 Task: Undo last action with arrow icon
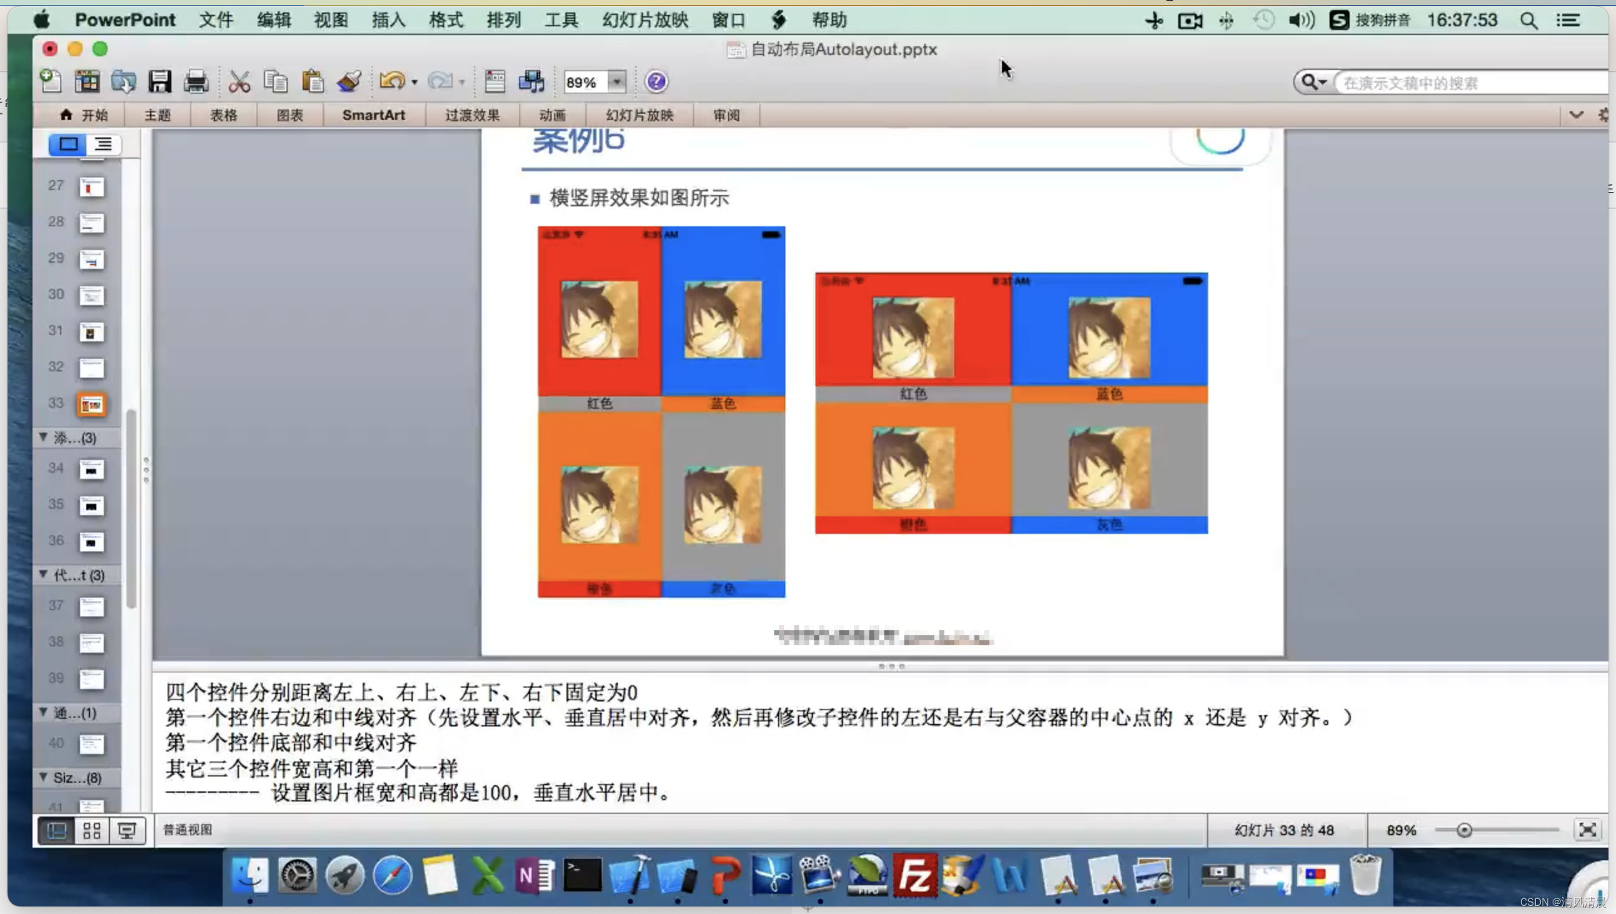tap(392, 81)
